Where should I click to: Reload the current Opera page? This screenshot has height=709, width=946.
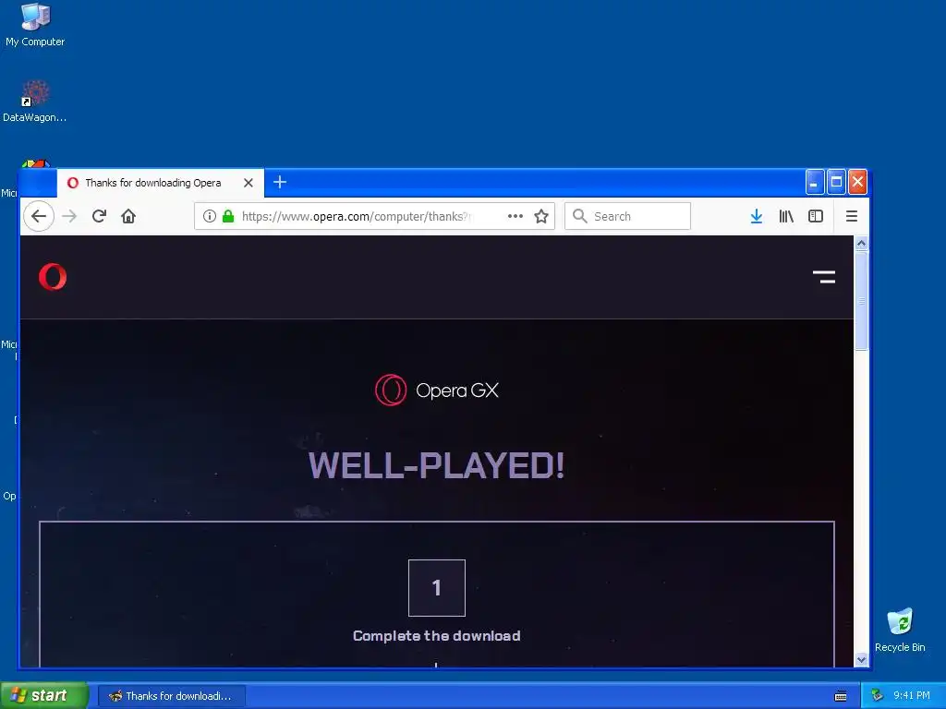(x=99, y=216)
